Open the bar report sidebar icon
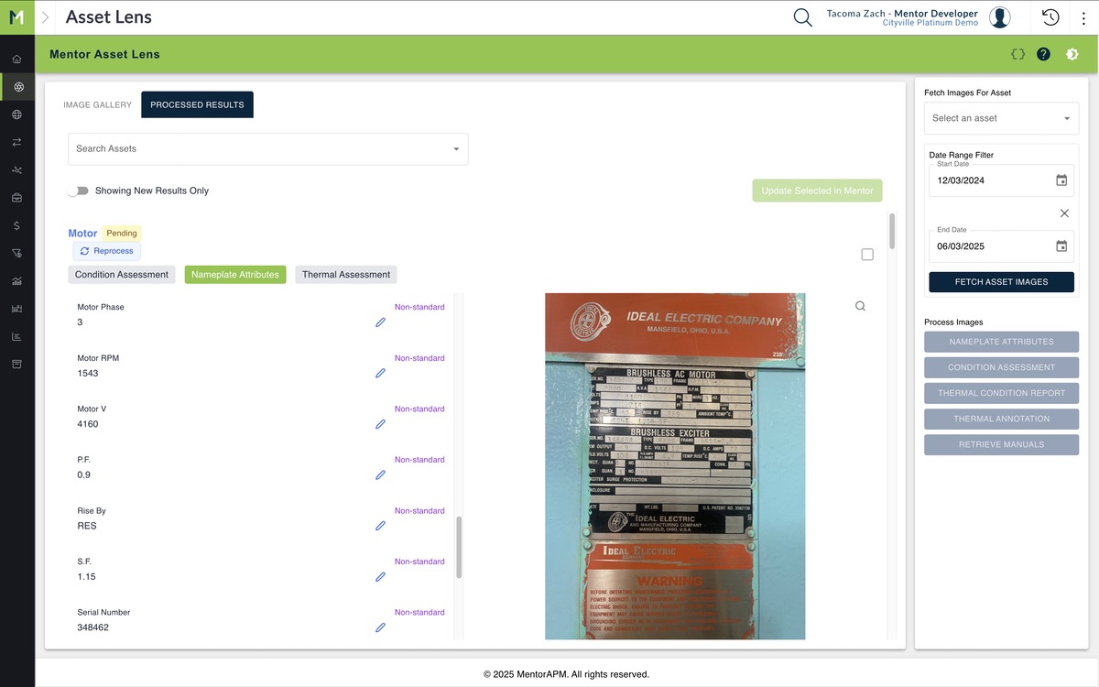This screenshot has height=687, width=1099. point(17,336)
